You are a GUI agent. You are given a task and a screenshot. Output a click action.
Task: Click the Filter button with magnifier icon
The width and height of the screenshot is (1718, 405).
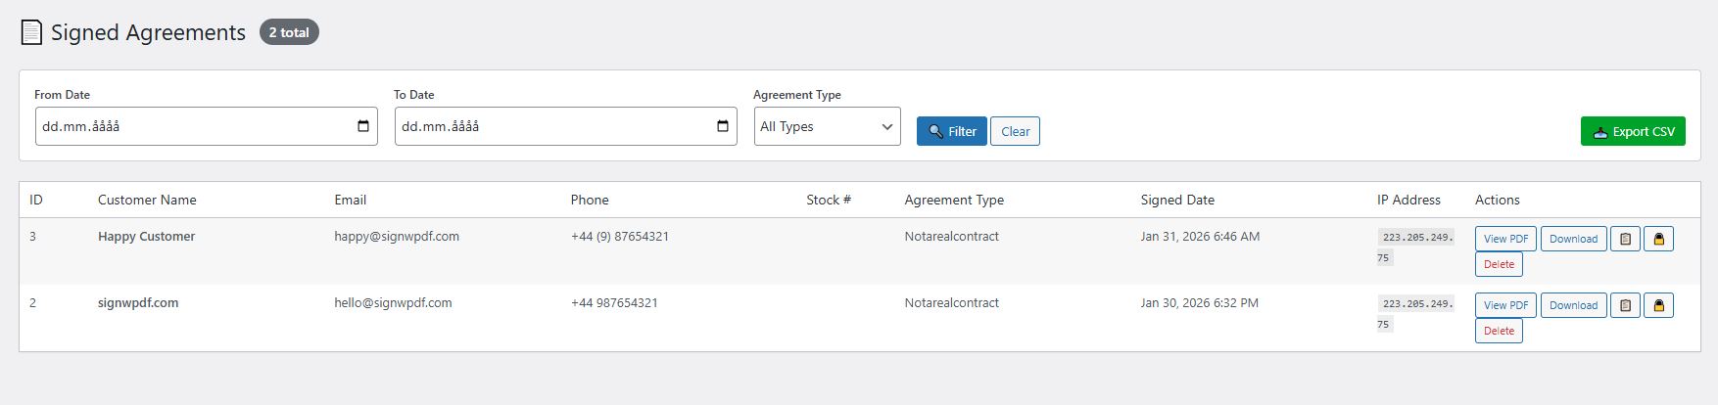click(951, 131)
